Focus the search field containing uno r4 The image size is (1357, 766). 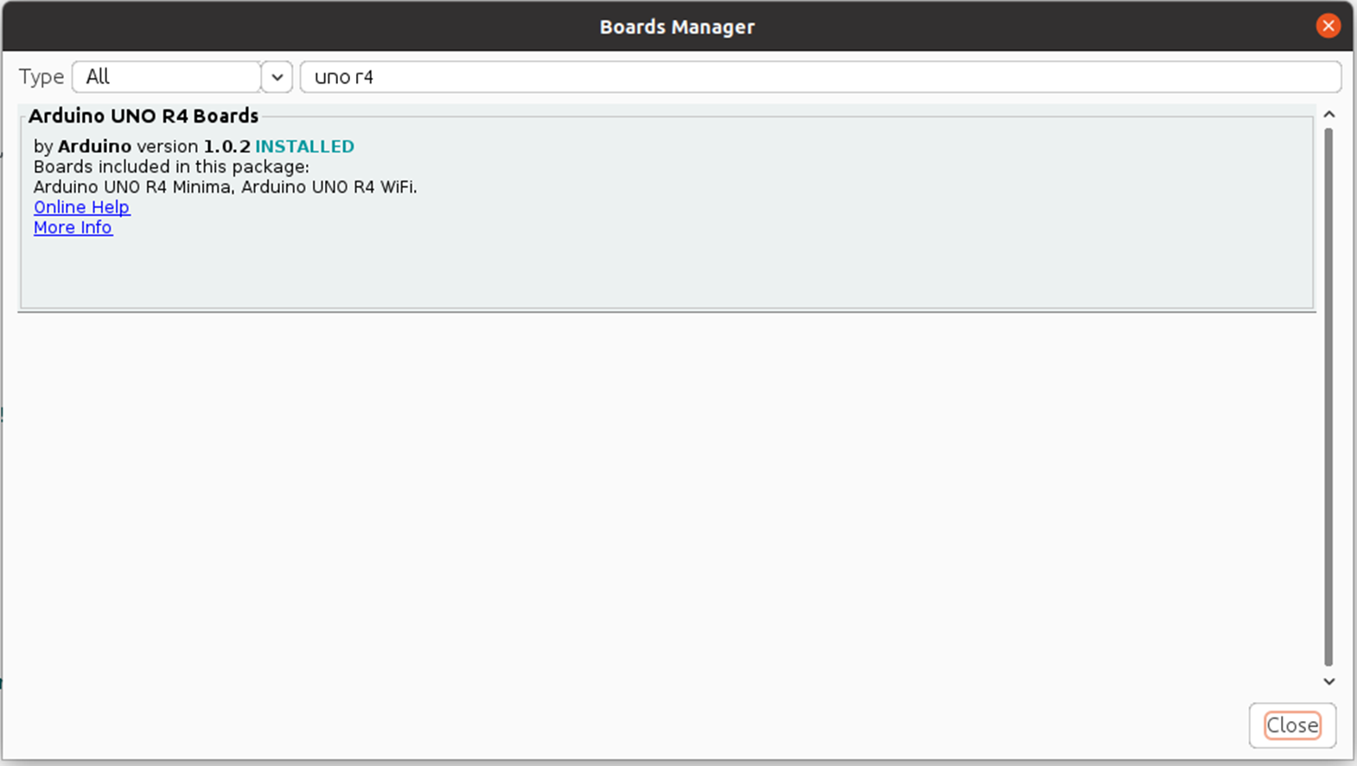point(820,77)
